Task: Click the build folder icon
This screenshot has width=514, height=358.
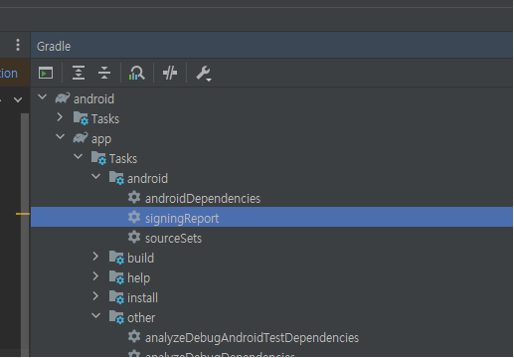Action: click(116, 258)
